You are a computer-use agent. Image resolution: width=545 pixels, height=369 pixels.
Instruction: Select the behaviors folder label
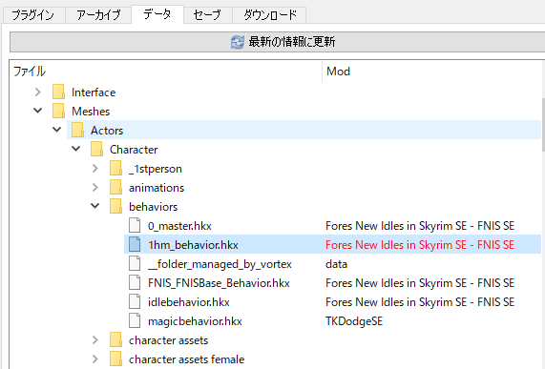coord(154,207)
